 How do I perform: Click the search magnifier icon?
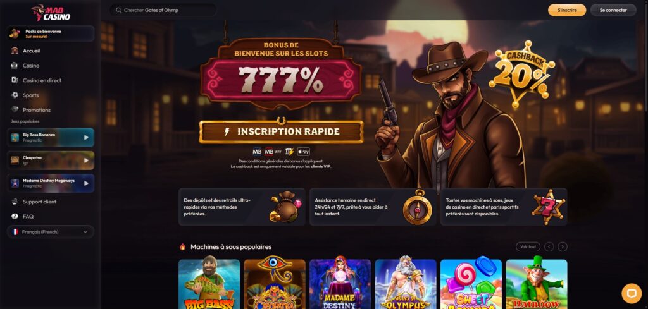click(118, 10)
